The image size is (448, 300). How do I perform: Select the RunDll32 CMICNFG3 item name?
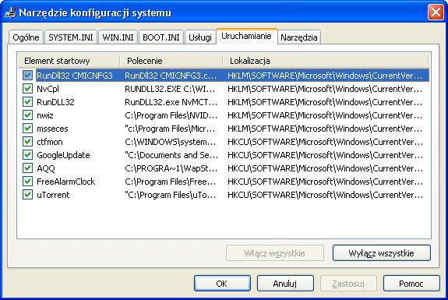click(75, 76)
